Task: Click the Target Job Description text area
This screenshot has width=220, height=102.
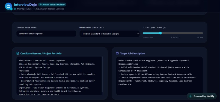Action: tap(159, 76)
